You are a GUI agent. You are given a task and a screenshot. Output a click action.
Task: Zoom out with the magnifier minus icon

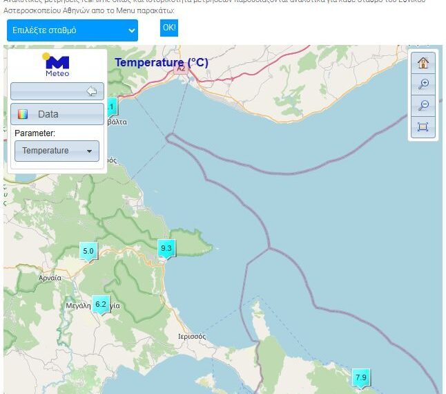pos(423,105)
